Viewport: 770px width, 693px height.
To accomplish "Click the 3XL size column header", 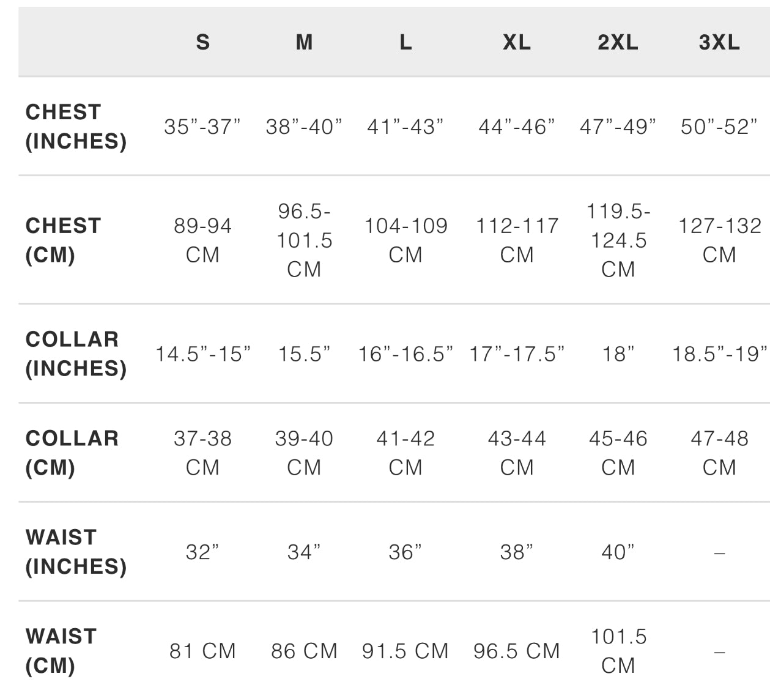I will (719, 42).
